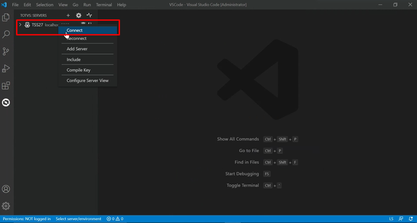This screenshot has width=417, height=223.
Task: Click the F5 key hint
Action: coord(267,174)
